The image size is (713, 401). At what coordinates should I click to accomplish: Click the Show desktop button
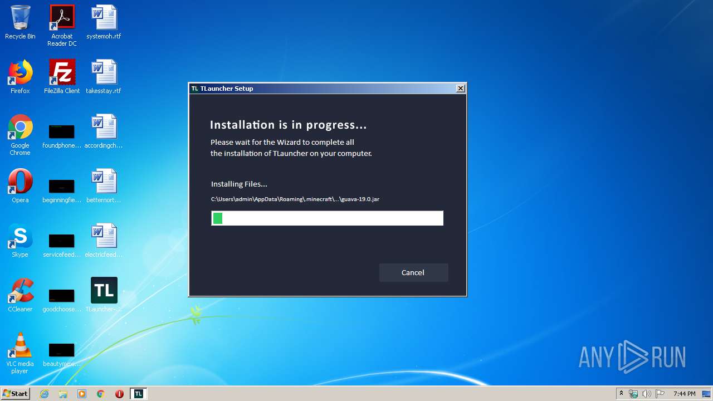[x=707, y=394]
